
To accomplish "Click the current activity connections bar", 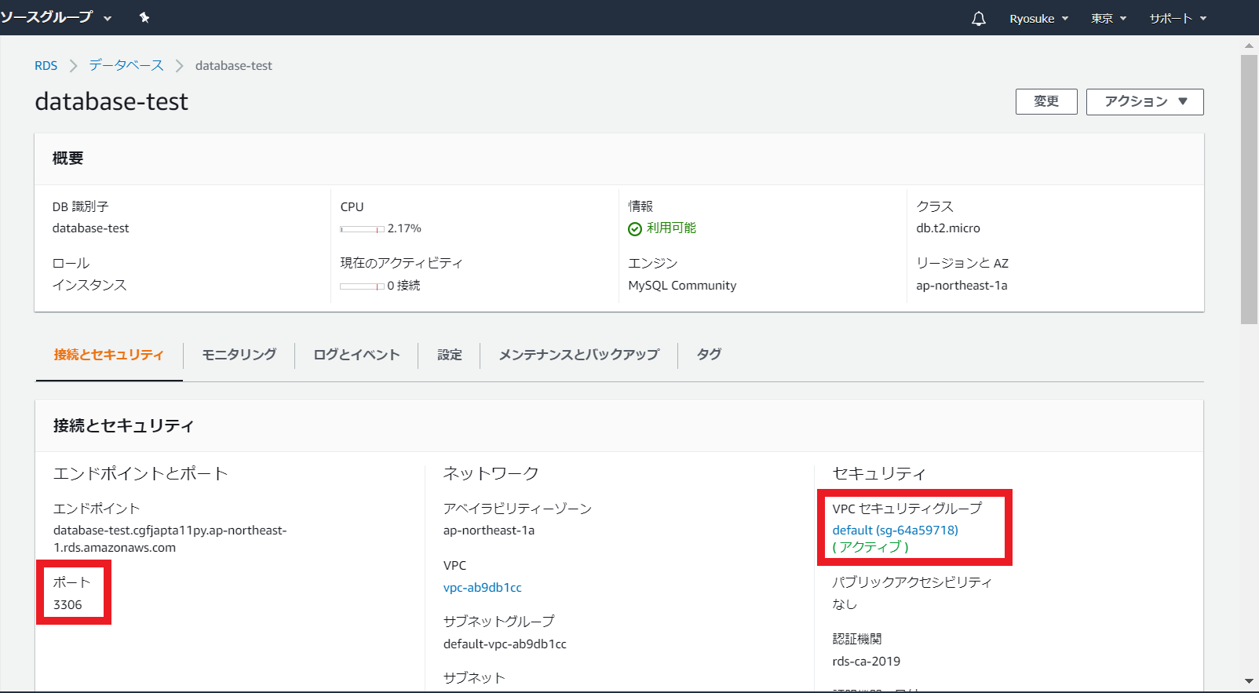I will click(362, 286).
